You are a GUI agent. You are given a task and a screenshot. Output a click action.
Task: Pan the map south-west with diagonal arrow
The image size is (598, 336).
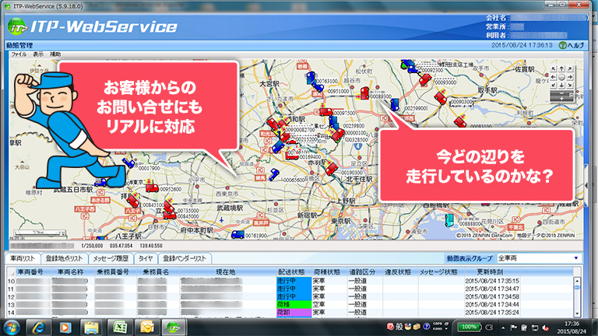click(x=554, y=85)
